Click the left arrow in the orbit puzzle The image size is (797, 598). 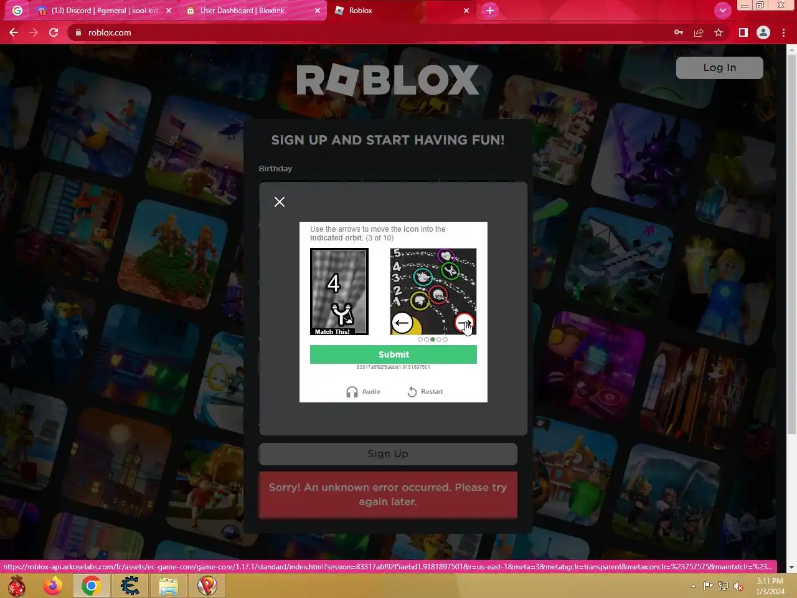pos(402,323)
